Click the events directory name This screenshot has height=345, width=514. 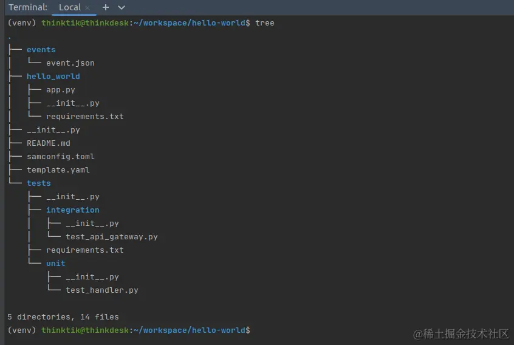(41, 49)
